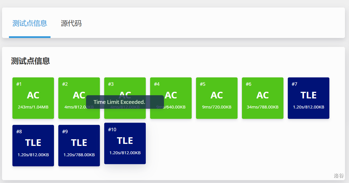The width and height of the screenshot is (349, 183).
Task: Click the 9ms/720.00KB stats text
Action: [217, 107]
